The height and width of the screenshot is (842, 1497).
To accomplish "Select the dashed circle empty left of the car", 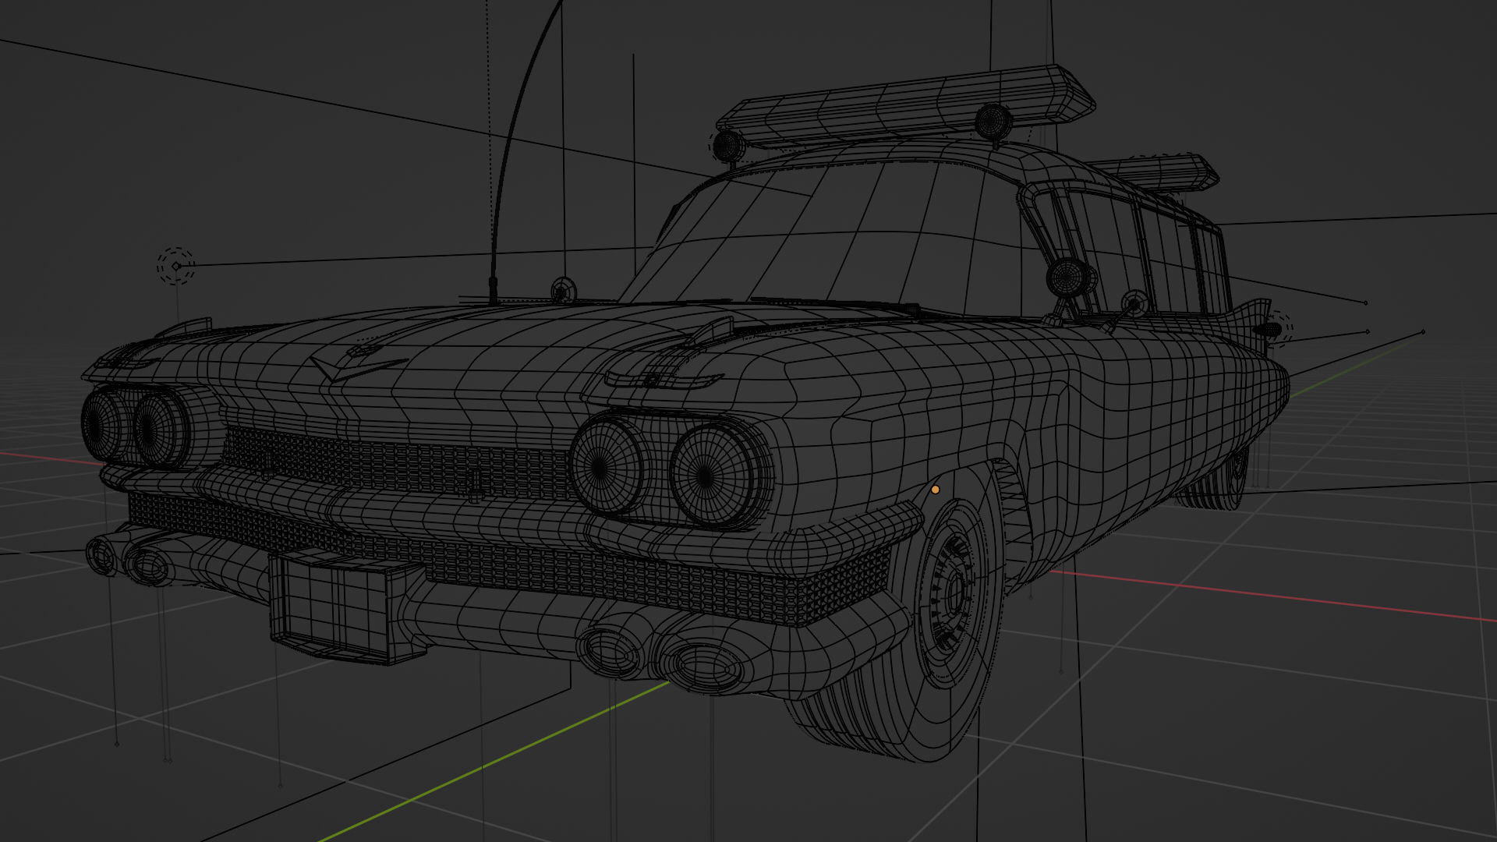I will [x=175, y=266].
